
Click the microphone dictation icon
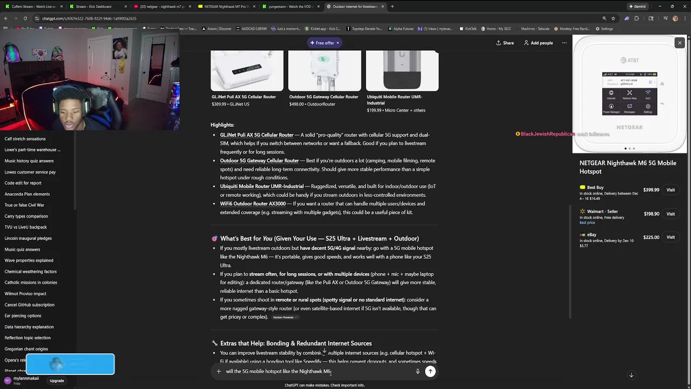417,371
